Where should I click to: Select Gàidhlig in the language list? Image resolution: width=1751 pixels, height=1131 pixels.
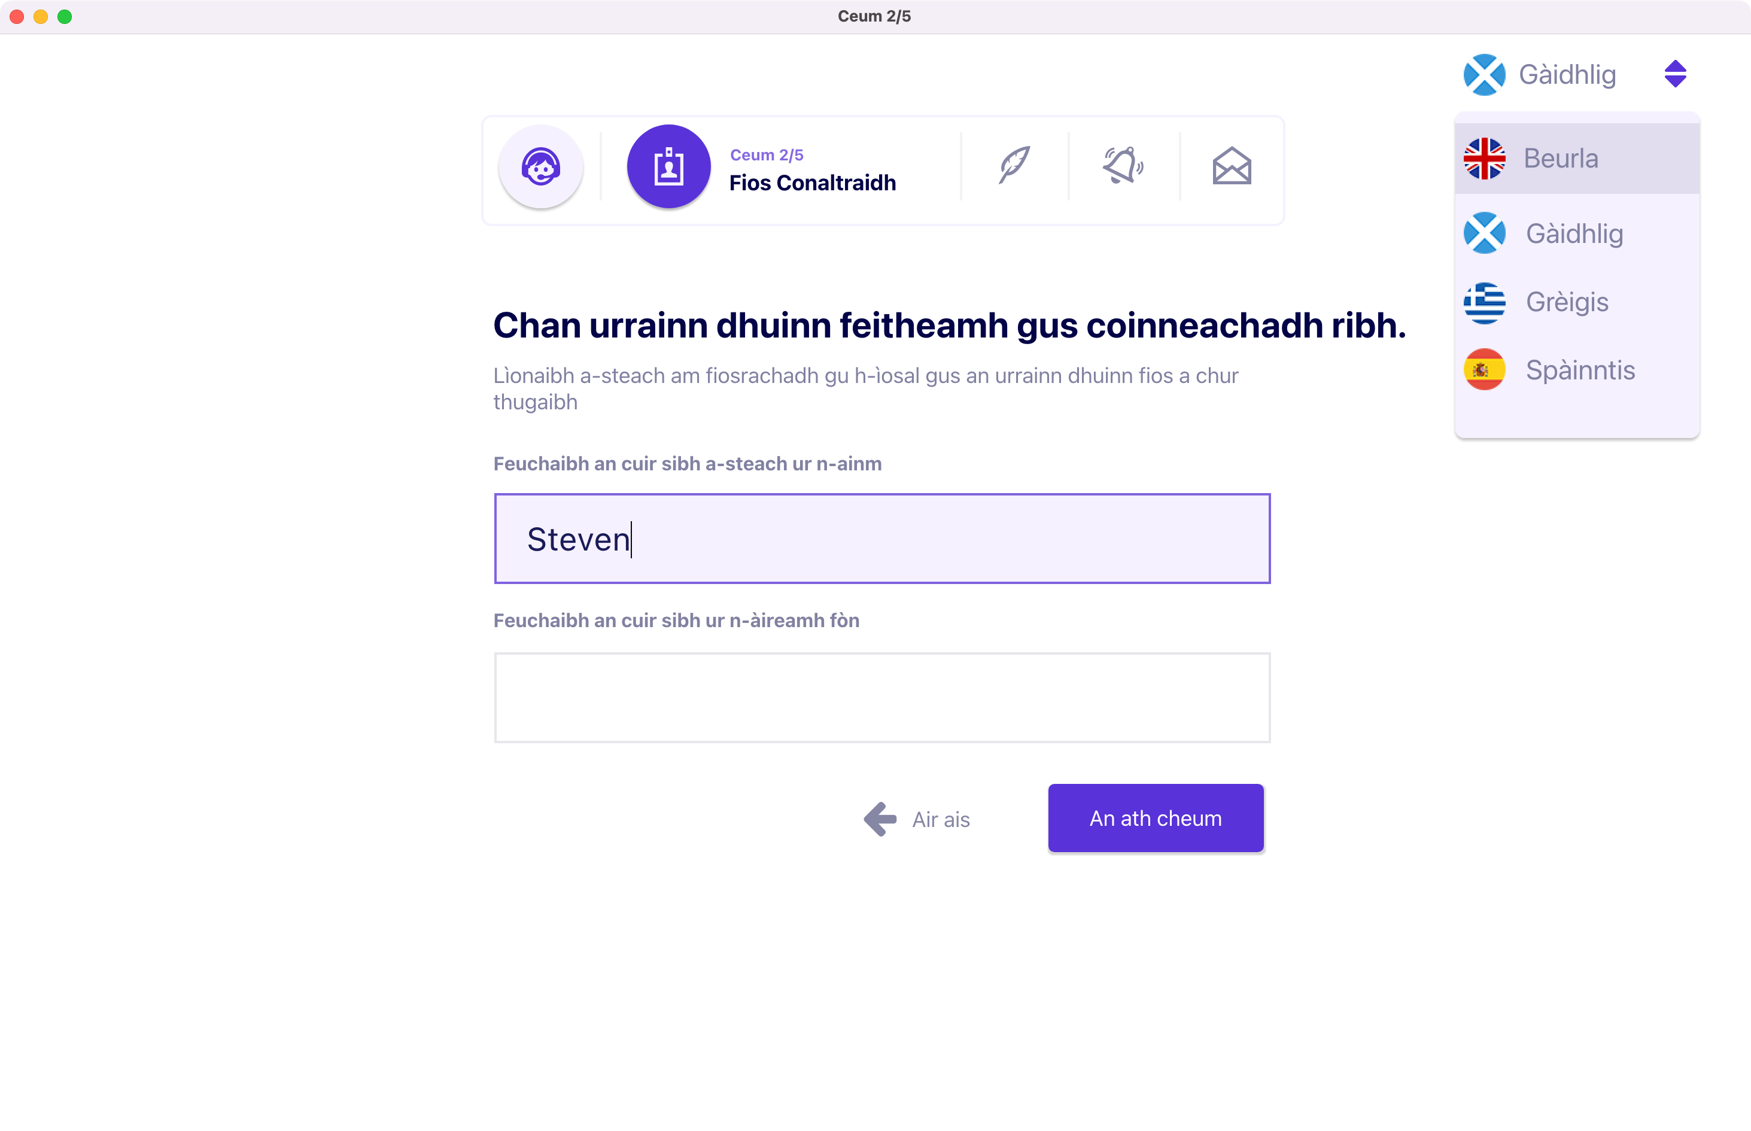(x=1574, y=233)
